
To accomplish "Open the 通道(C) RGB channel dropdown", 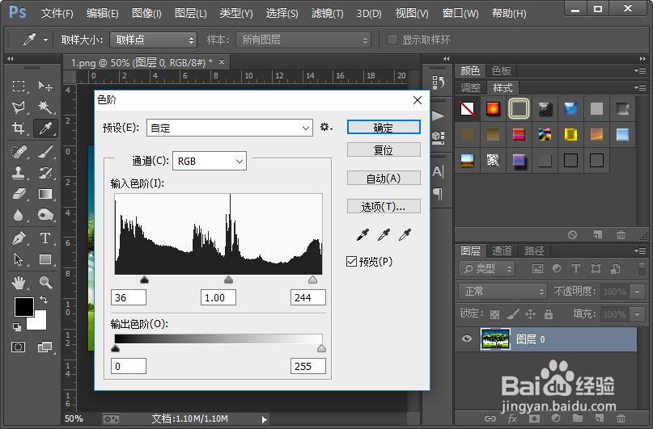I will click(210, 161).
